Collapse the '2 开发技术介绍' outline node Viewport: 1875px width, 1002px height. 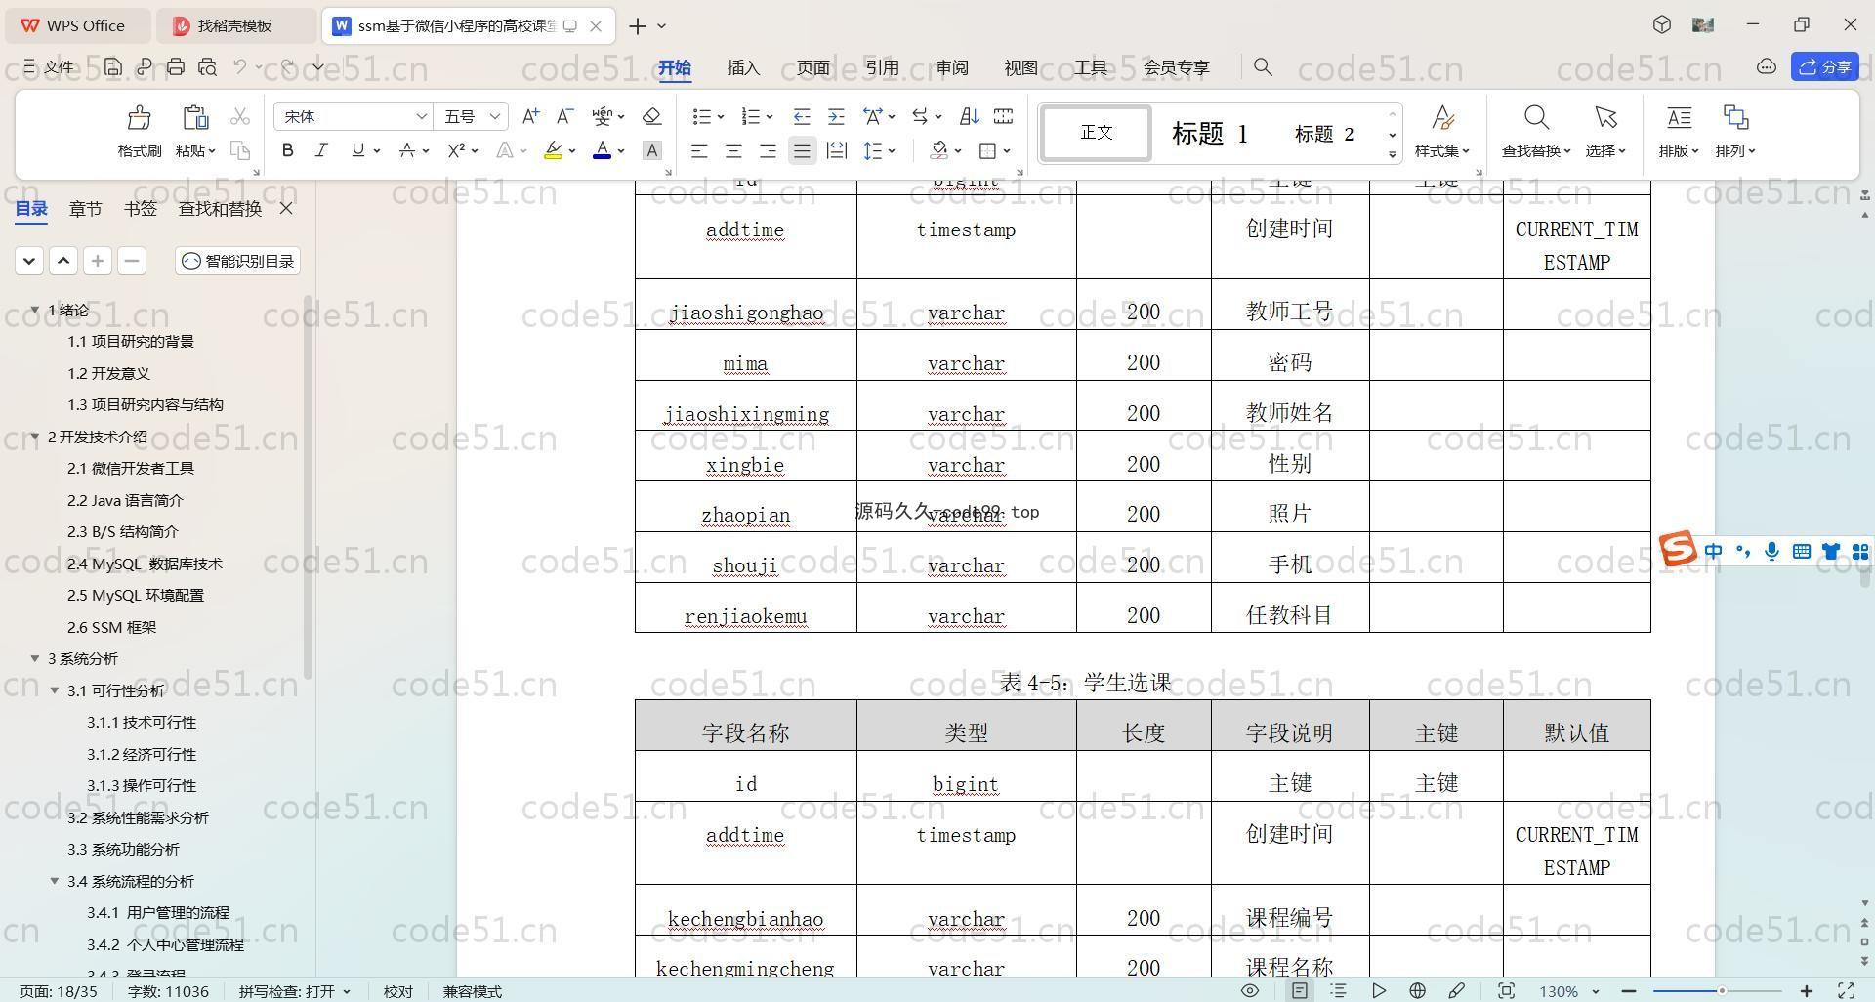[35, 437]
